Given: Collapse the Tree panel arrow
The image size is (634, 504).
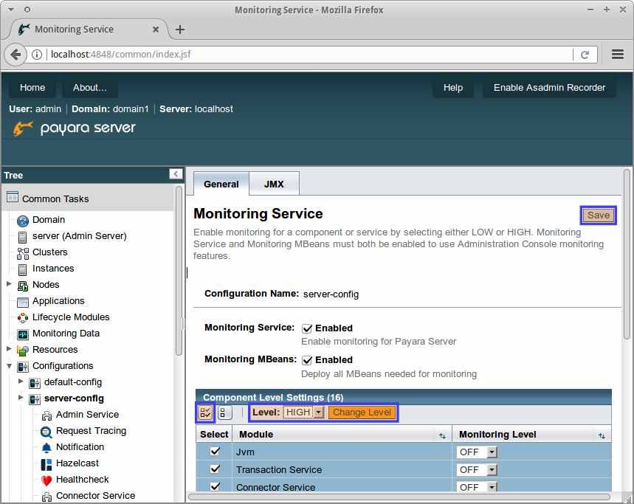Looking at the screenshot, I should (176, 174).
